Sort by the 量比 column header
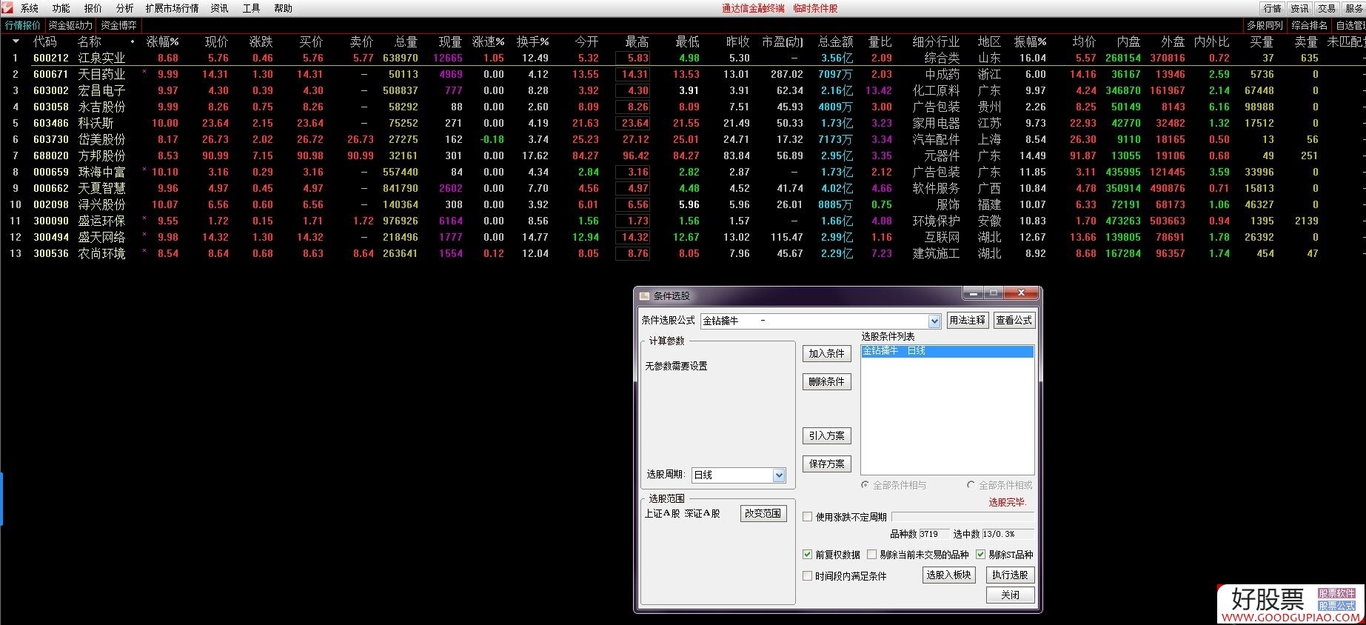 click(x=880, y=42)
